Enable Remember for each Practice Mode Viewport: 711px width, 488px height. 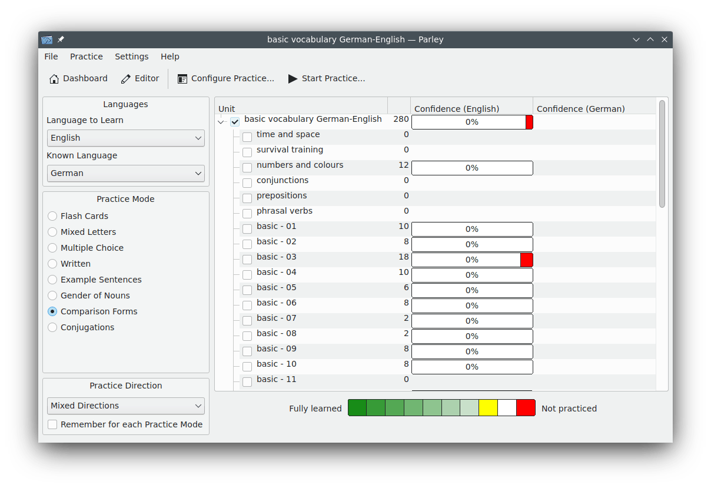click(53, 424)
